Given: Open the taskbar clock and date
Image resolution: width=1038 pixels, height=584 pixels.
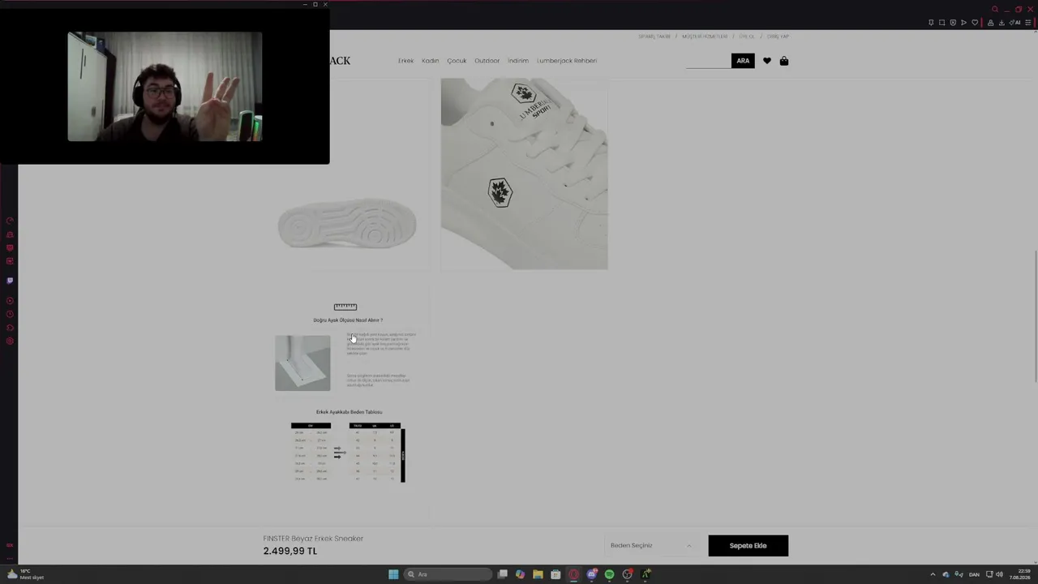Looking at the screenshot, I should (x=1020, y=574).
